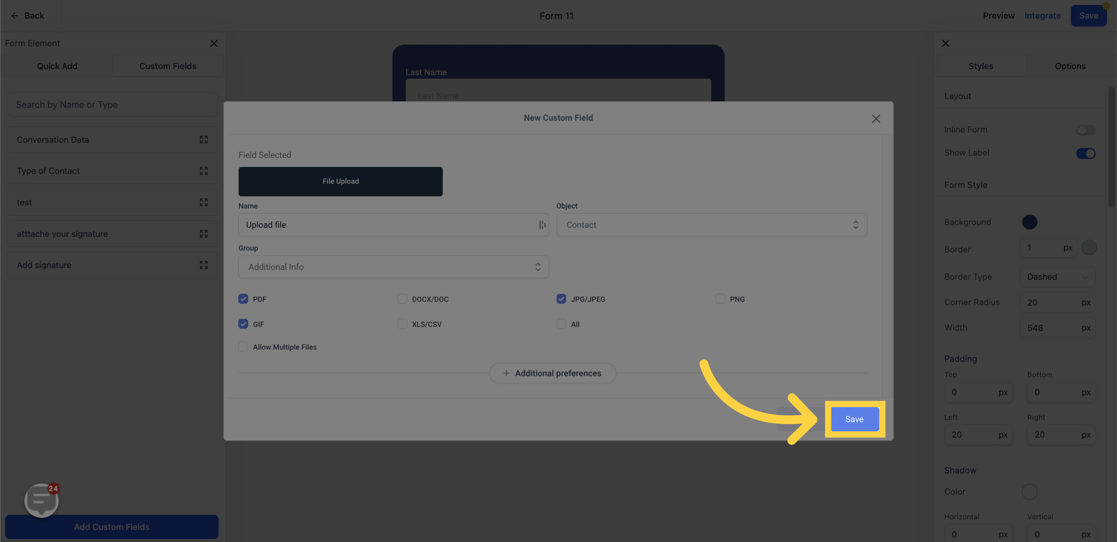Click the back arrow navigation icon

tap(14, 16)
